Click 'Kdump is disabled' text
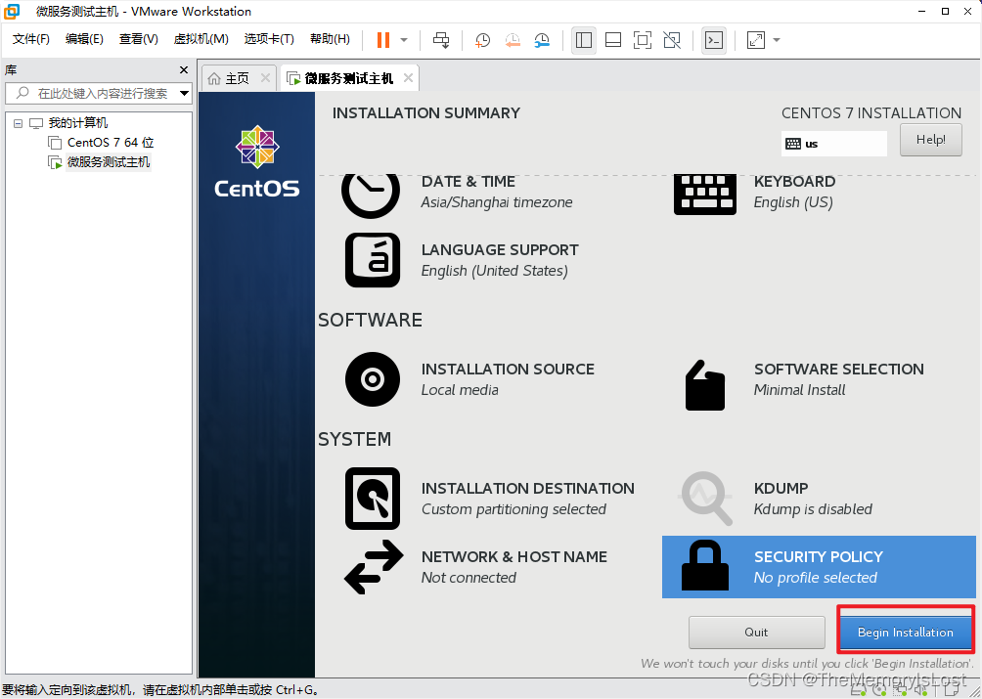The height and width of the screenshot is (699, 982). pos(813,509)
